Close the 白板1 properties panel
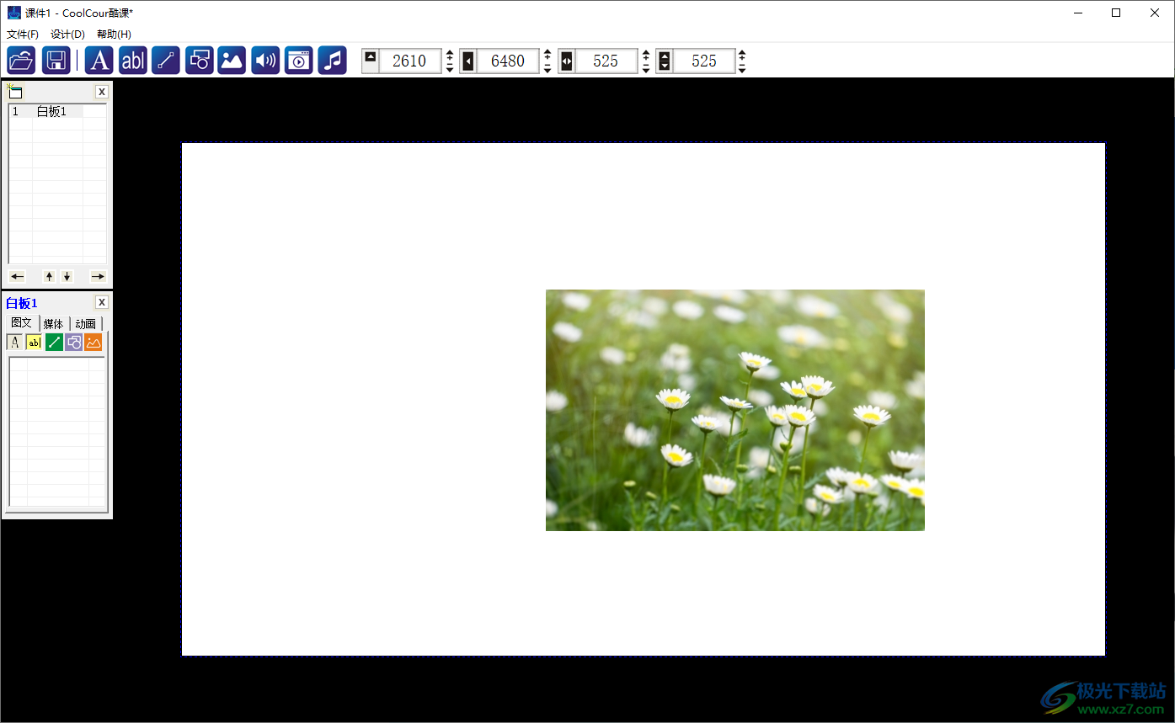The width and height of the screenshot is (1175, 723). (102, 303)
